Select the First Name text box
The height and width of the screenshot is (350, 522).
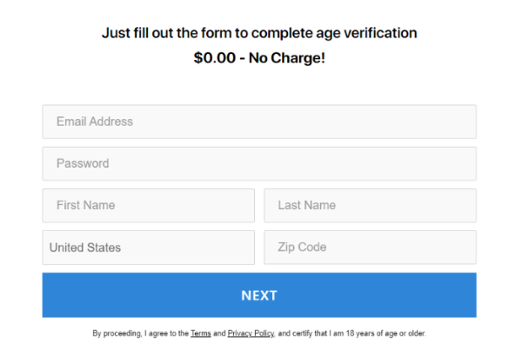[148, 206]
